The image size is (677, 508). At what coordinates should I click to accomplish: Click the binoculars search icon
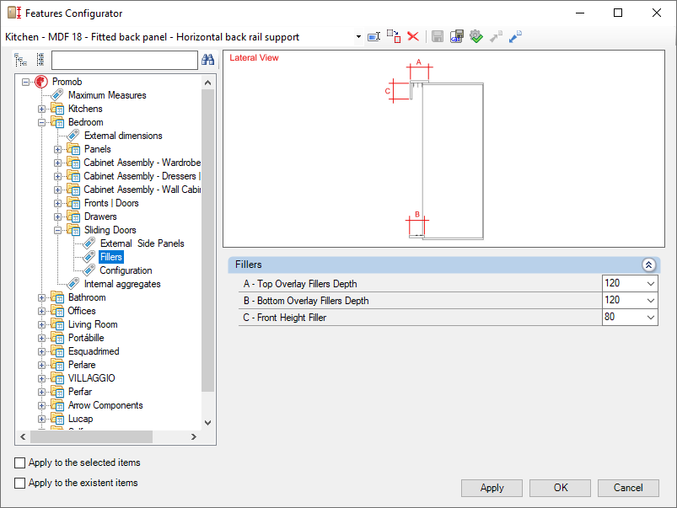(x=207, y=60)
